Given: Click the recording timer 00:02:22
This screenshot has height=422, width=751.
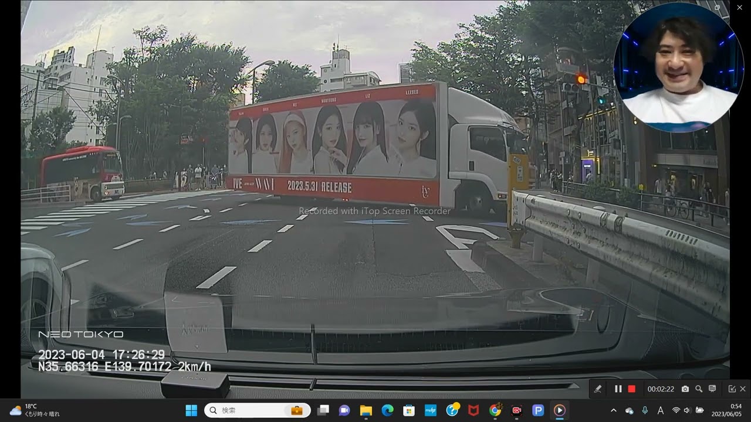Looking at the screenshot, I should (661, 389).
